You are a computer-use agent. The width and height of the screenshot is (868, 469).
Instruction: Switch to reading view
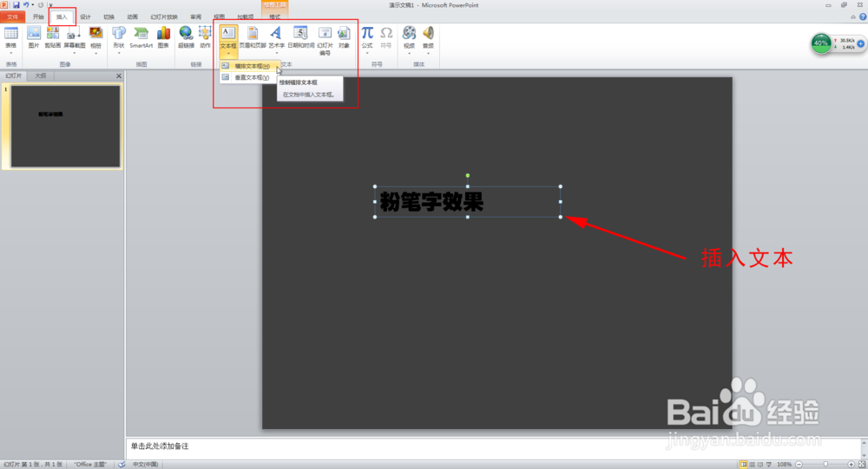760,465
